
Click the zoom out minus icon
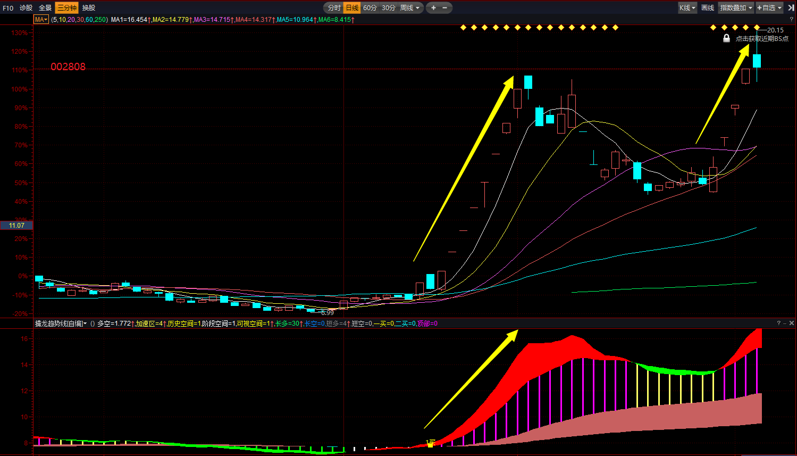click(445, 7)
